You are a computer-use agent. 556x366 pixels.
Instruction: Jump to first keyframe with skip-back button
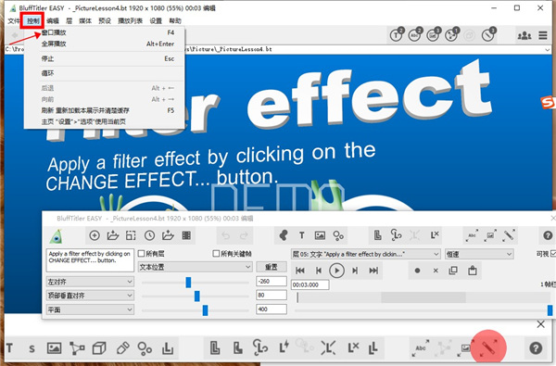[300, 271]
